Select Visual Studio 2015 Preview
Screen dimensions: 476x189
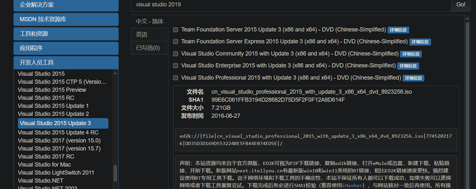pos(52,90)
